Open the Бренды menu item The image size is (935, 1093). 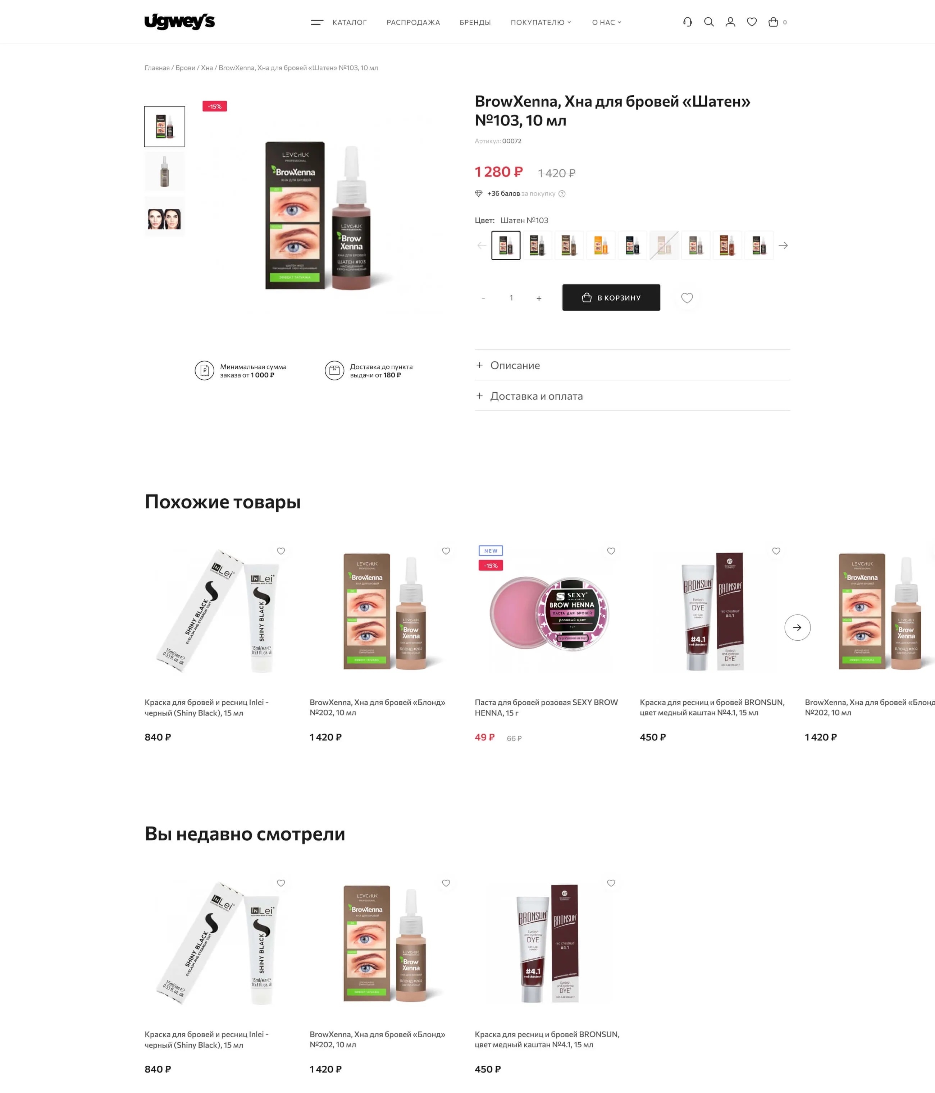(x=475, y=22)
